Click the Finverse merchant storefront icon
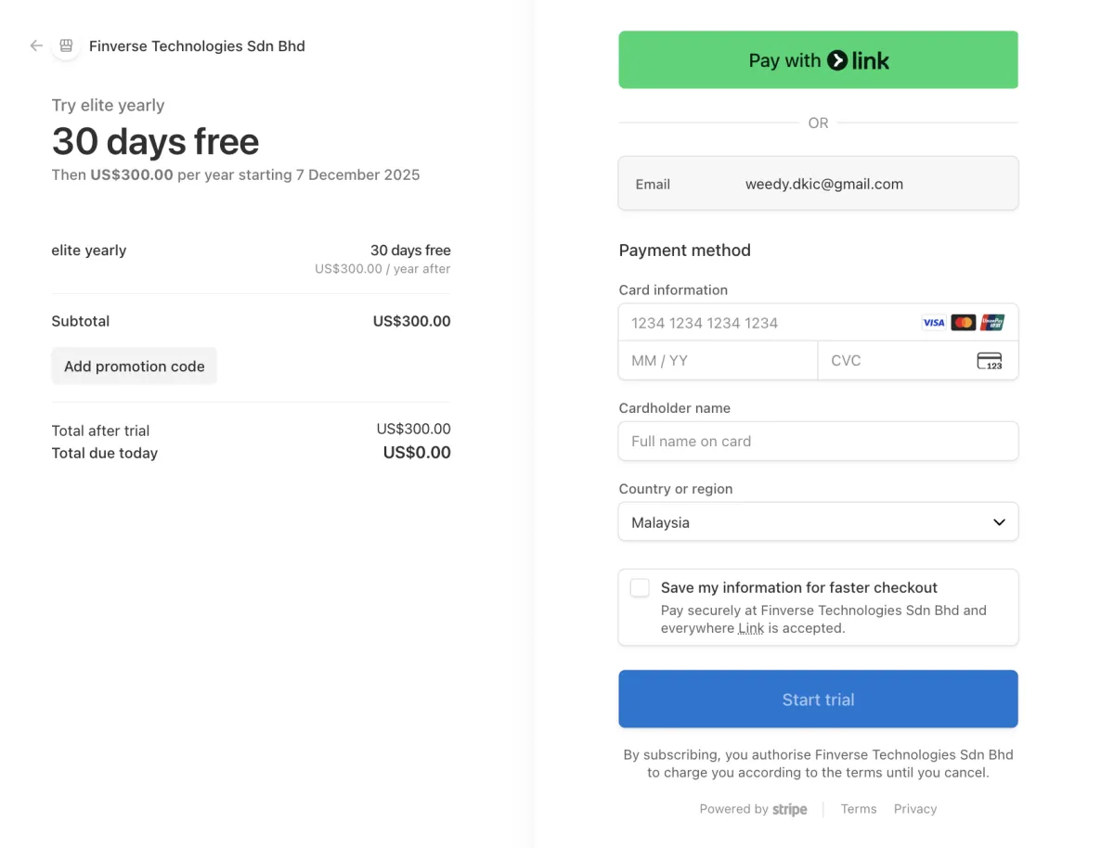The width and height of the screenshot is (1114, 848). (x=66, y=45)
